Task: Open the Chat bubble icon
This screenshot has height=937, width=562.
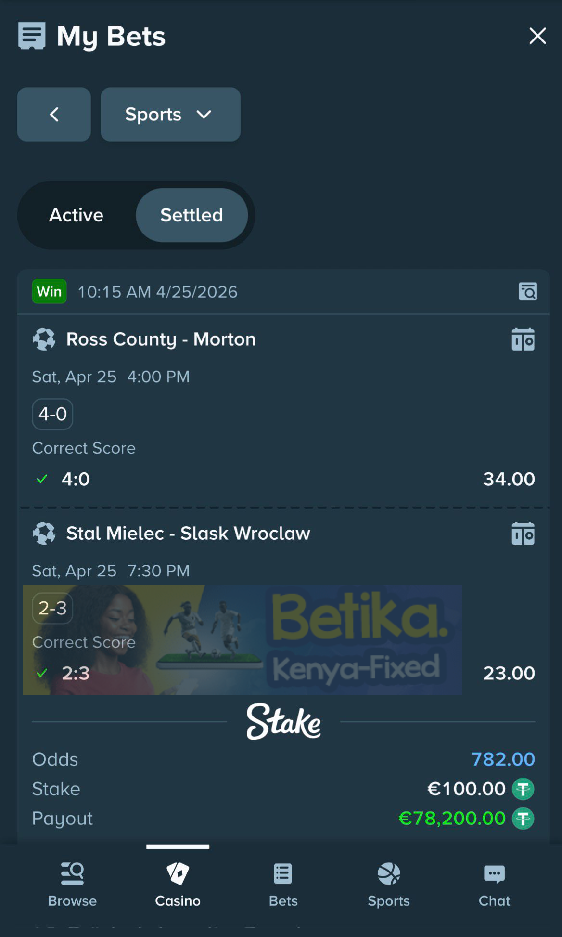Action: 494,873
